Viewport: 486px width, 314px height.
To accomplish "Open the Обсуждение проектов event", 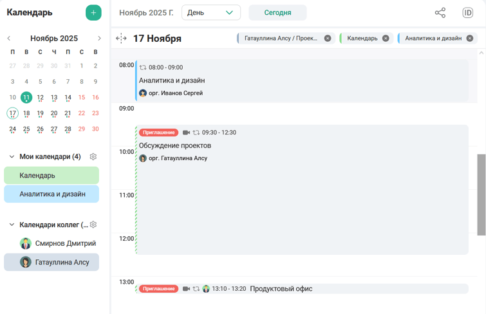I will click(x=301, y=193).
